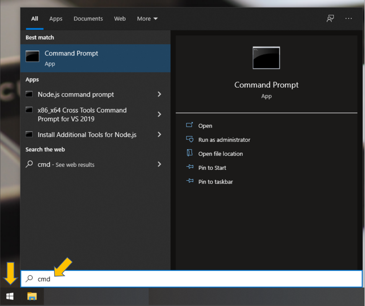Screen dimensions: 365x306
Task: Expand Install Additional Tools for Node.js chevron
Action: 159,134
